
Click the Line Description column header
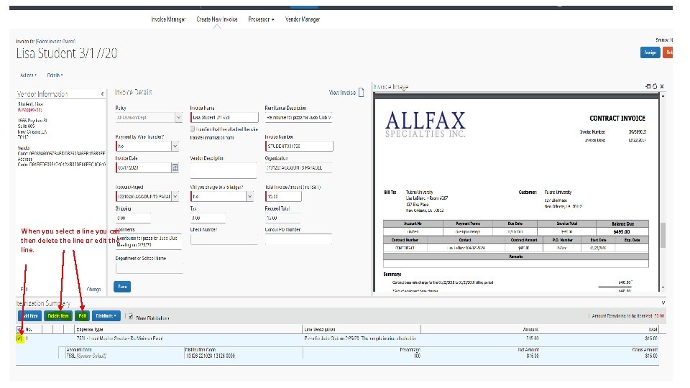320,329
